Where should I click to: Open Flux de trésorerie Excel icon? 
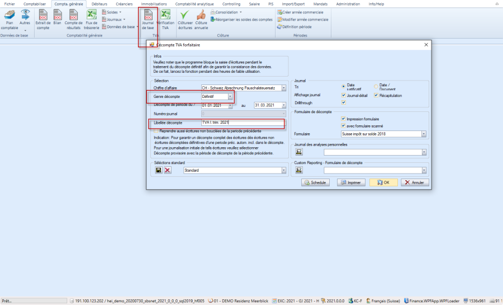click(92, 20)
